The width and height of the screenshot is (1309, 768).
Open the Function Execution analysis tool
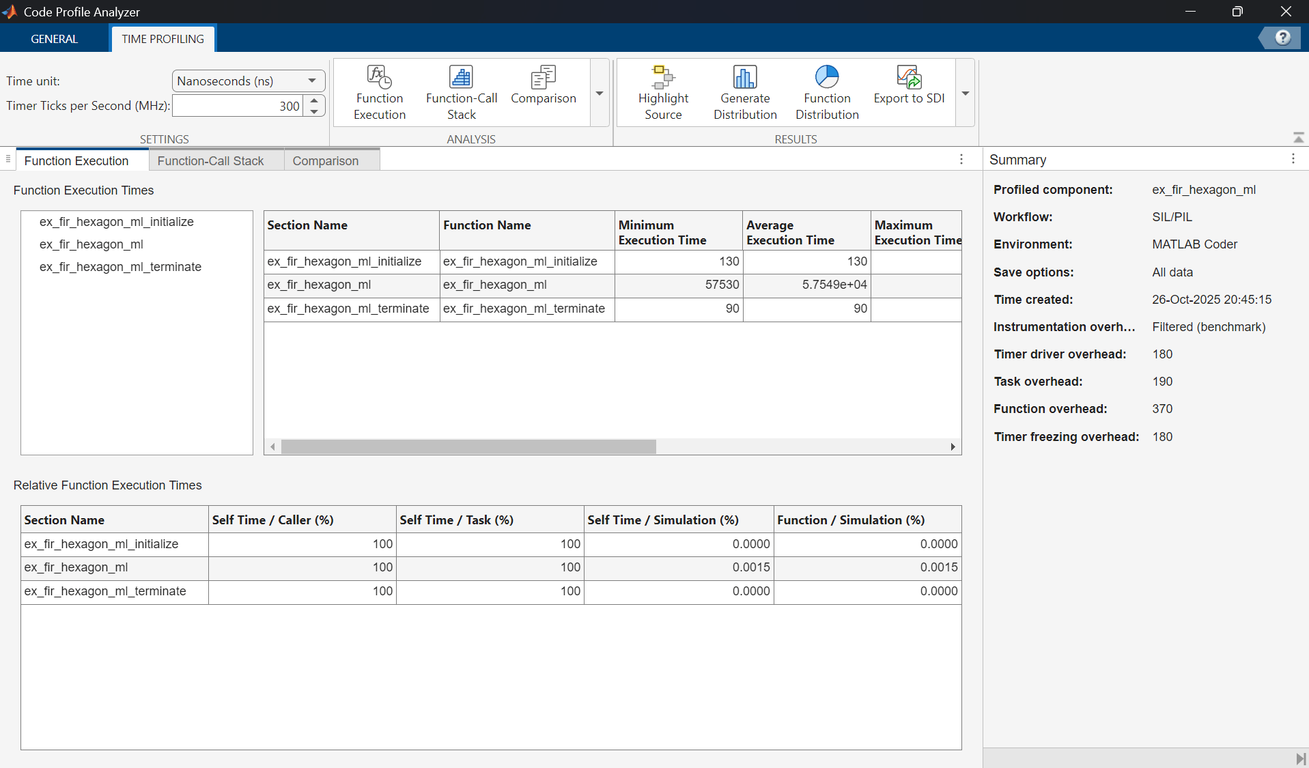[x=380, y=92]
